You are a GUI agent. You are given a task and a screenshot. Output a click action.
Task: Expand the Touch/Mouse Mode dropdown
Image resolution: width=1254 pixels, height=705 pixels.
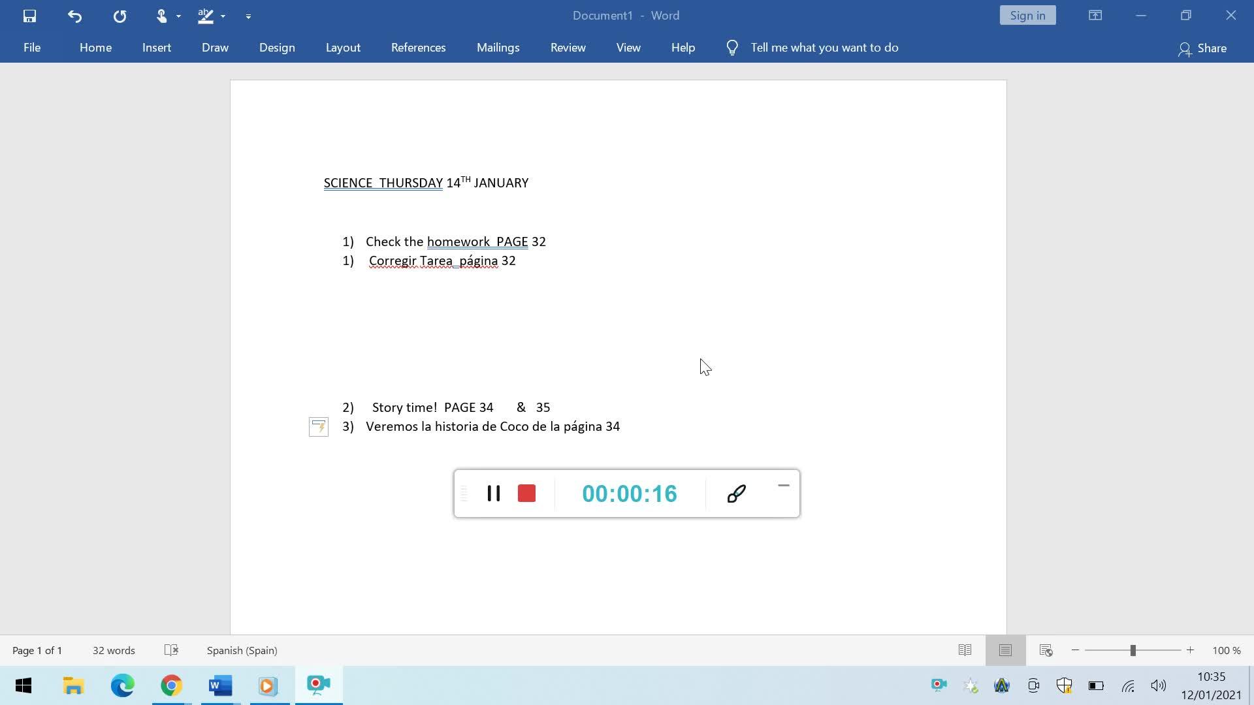coord(178,16)
